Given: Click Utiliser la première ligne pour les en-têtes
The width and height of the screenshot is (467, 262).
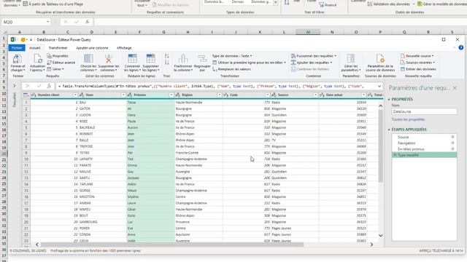Looking at the screenshot, I should pyautogui.click(x=250, y=63).
